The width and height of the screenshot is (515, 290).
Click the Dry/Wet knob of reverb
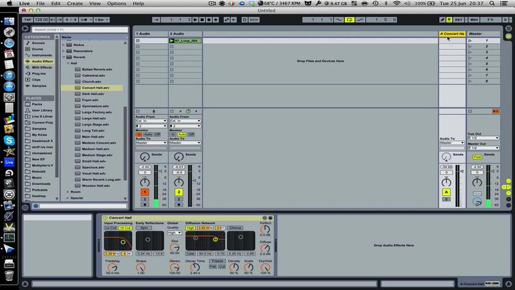[x=265, y=267]
